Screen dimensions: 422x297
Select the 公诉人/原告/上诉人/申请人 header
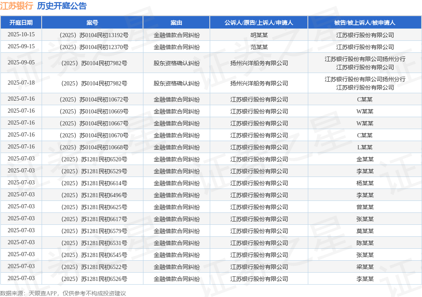259,23
